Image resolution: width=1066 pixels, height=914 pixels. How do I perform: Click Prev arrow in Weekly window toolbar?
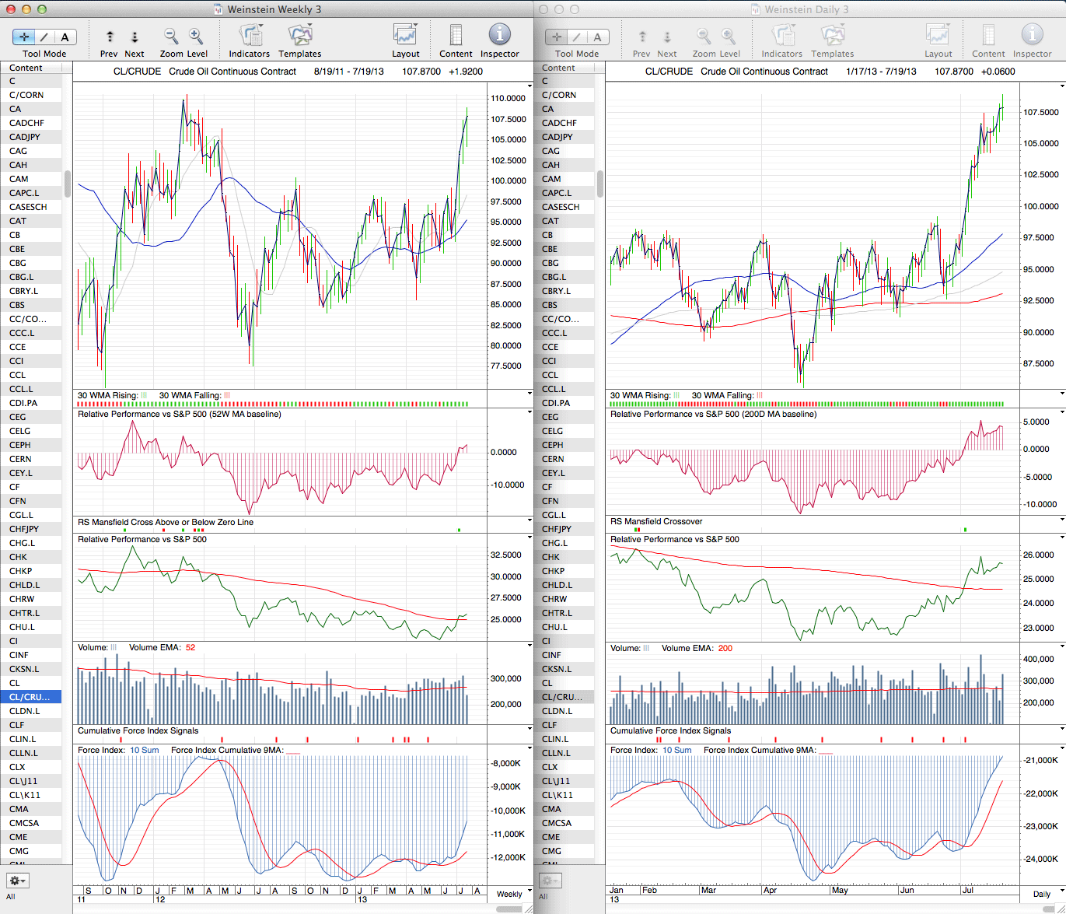click(110, 37)
